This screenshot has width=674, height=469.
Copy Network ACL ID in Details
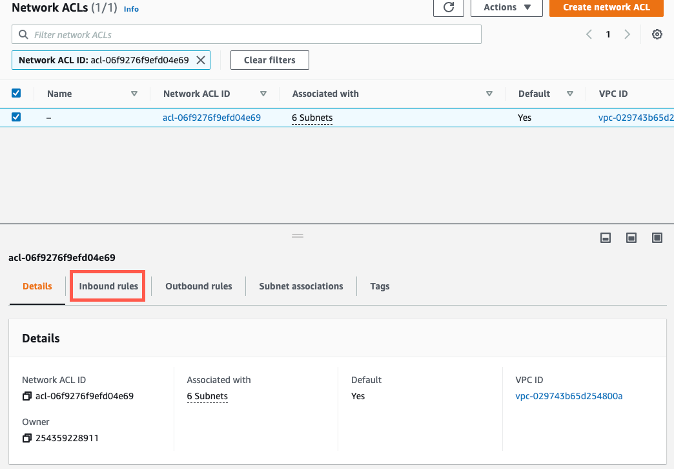click(x=26, y=396)
